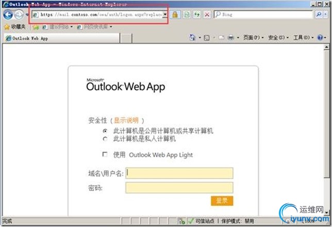Expand the Help button dropdown arrow

tap(325, 38)
